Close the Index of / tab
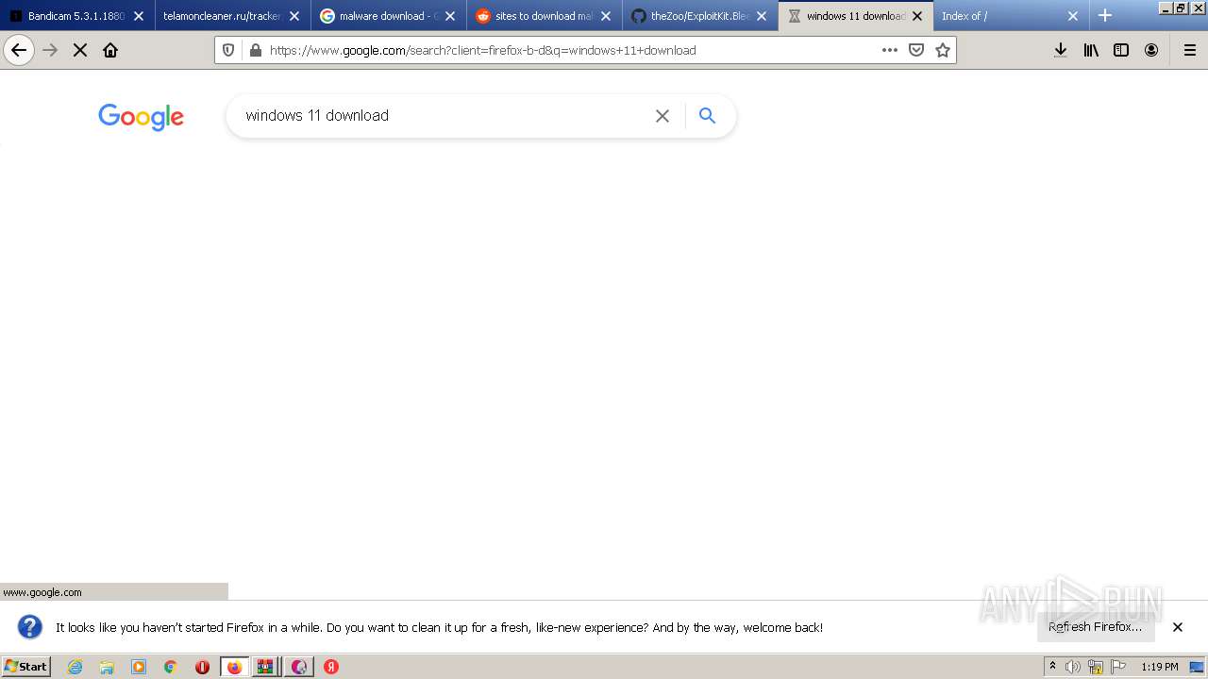The height and width of the screenshot is (679, 1208). click(1073, 16)
